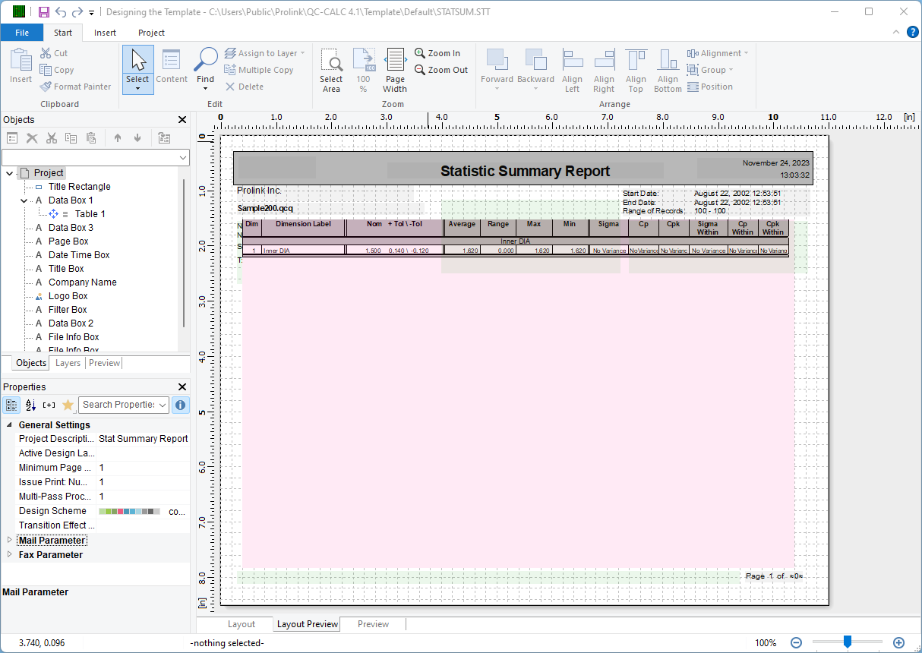Collapse the Data Box 1 node
This screenshot has height=653, width=922.
coord(24,200)
